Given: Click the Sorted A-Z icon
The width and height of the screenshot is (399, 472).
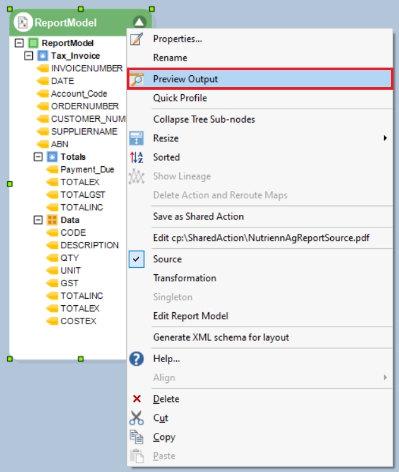Looking at the screenshot, I should 136,157.
